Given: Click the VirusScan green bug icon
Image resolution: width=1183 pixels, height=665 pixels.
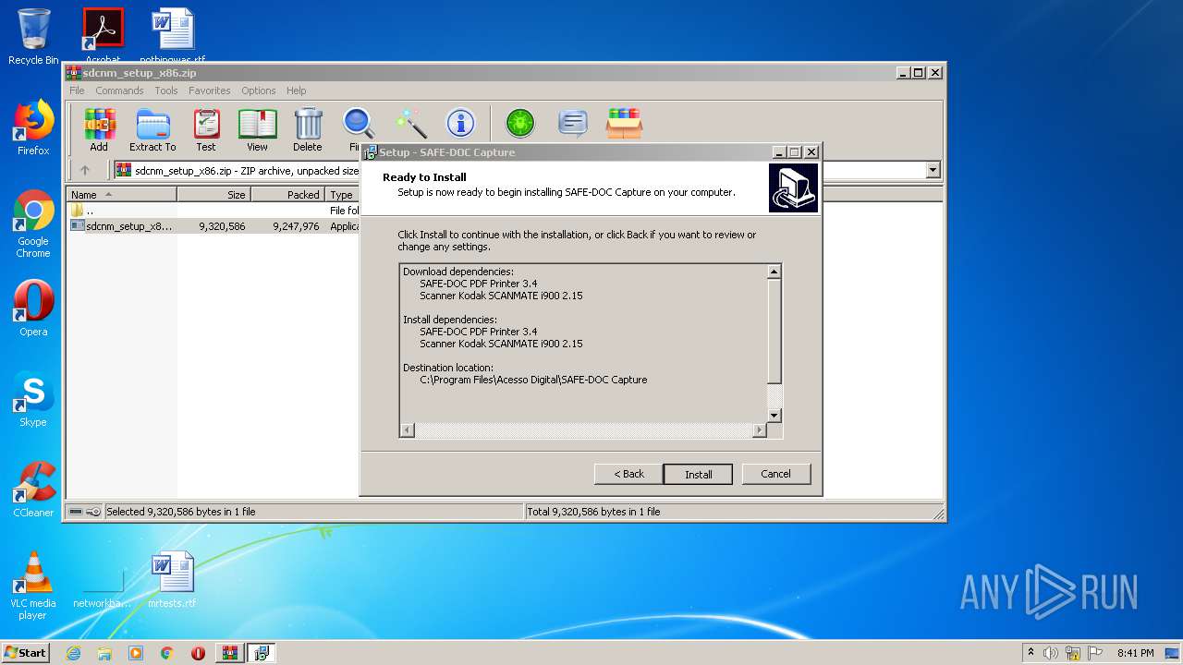Looking at the screenshot, I should tap(519, 124).
